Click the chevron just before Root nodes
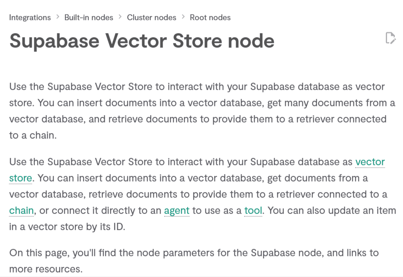The width and height of the screenshot is (403, 277). click(x=183, y=17)
